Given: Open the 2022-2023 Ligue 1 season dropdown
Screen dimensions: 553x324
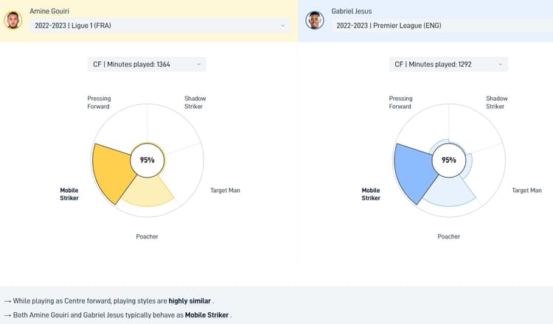Looking at the screenshot, I should (x=159, y=26).
